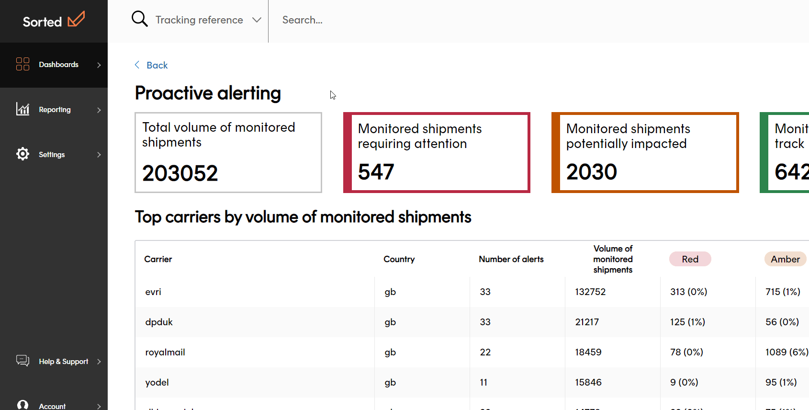Click the Back arrow chevron icon
This screenshot has height=410, width=809.
click(x=137, y=65)
